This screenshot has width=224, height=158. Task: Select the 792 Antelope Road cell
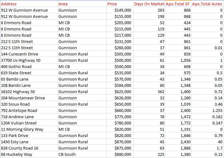pos(29,110)
